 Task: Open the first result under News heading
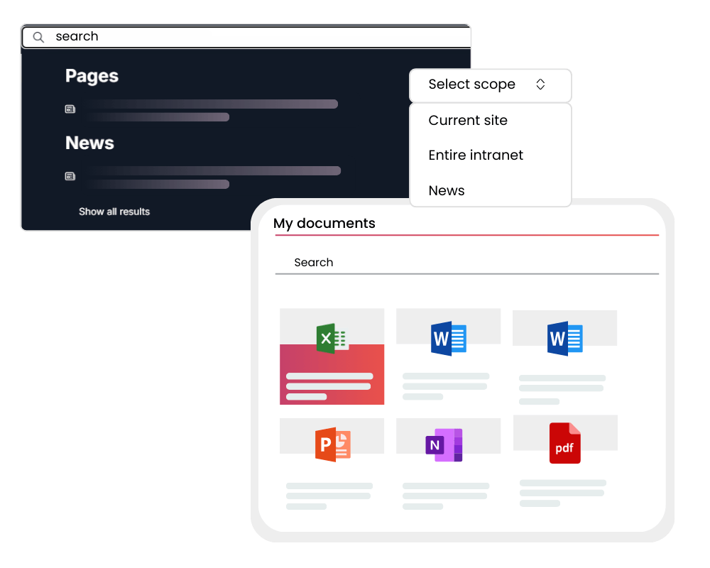click(x=213, y=171)
